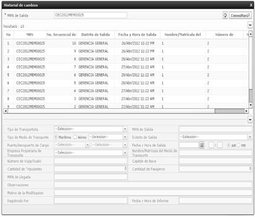Open the Distrito de Salida dropdown

(250, 137)
